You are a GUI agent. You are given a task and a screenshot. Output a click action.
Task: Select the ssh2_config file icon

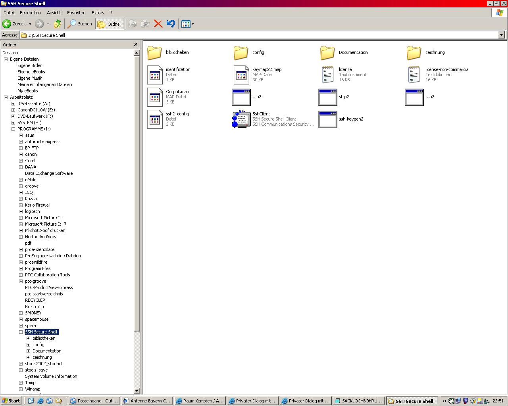coord(155,119)
